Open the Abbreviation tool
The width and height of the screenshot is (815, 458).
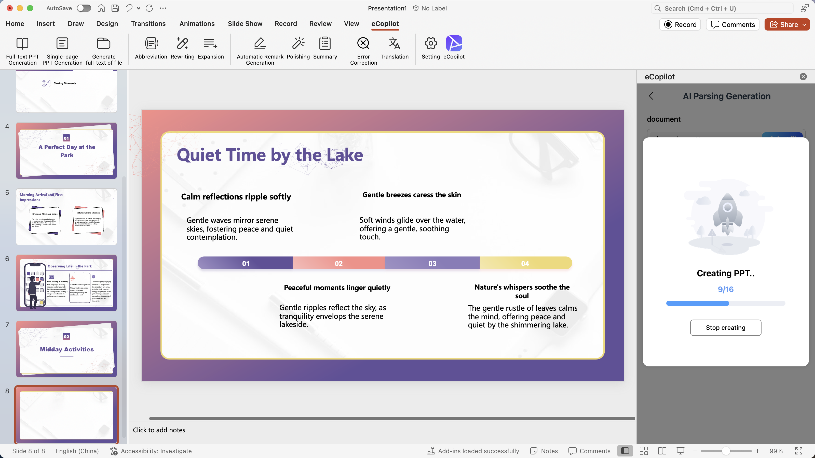coord(151,44)
